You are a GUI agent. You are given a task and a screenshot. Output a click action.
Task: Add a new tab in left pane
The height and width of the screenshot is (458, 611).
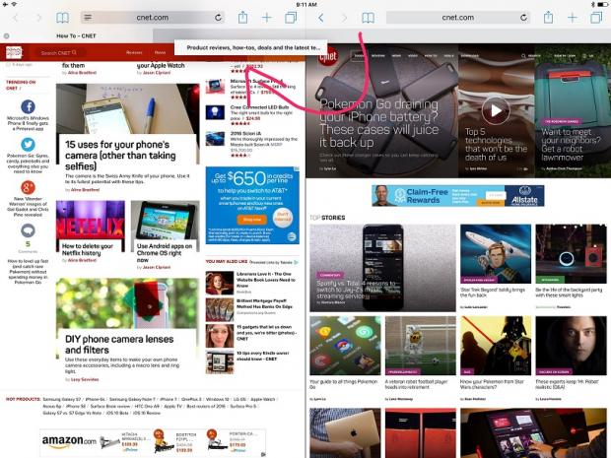pyautogui.click(x=267, y=18)
